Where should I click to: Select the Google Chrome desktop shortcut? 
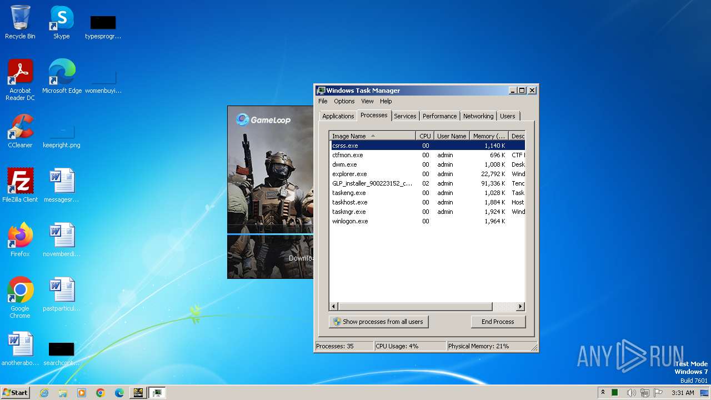[20, 297]
